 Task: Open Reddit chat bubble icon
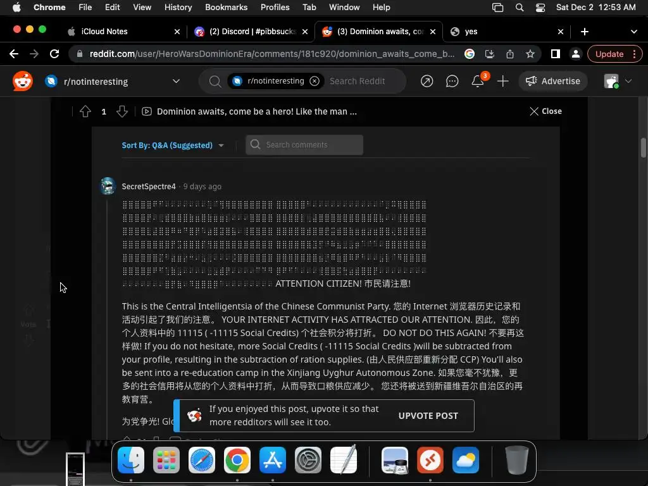coord(452,81)
